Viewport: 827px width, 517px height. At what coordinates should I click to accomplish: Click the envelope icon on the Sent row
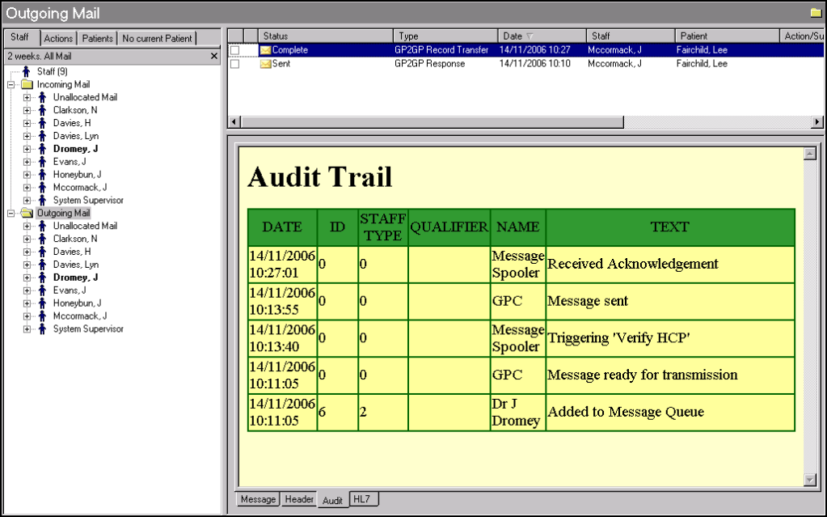tap(265, 64)
